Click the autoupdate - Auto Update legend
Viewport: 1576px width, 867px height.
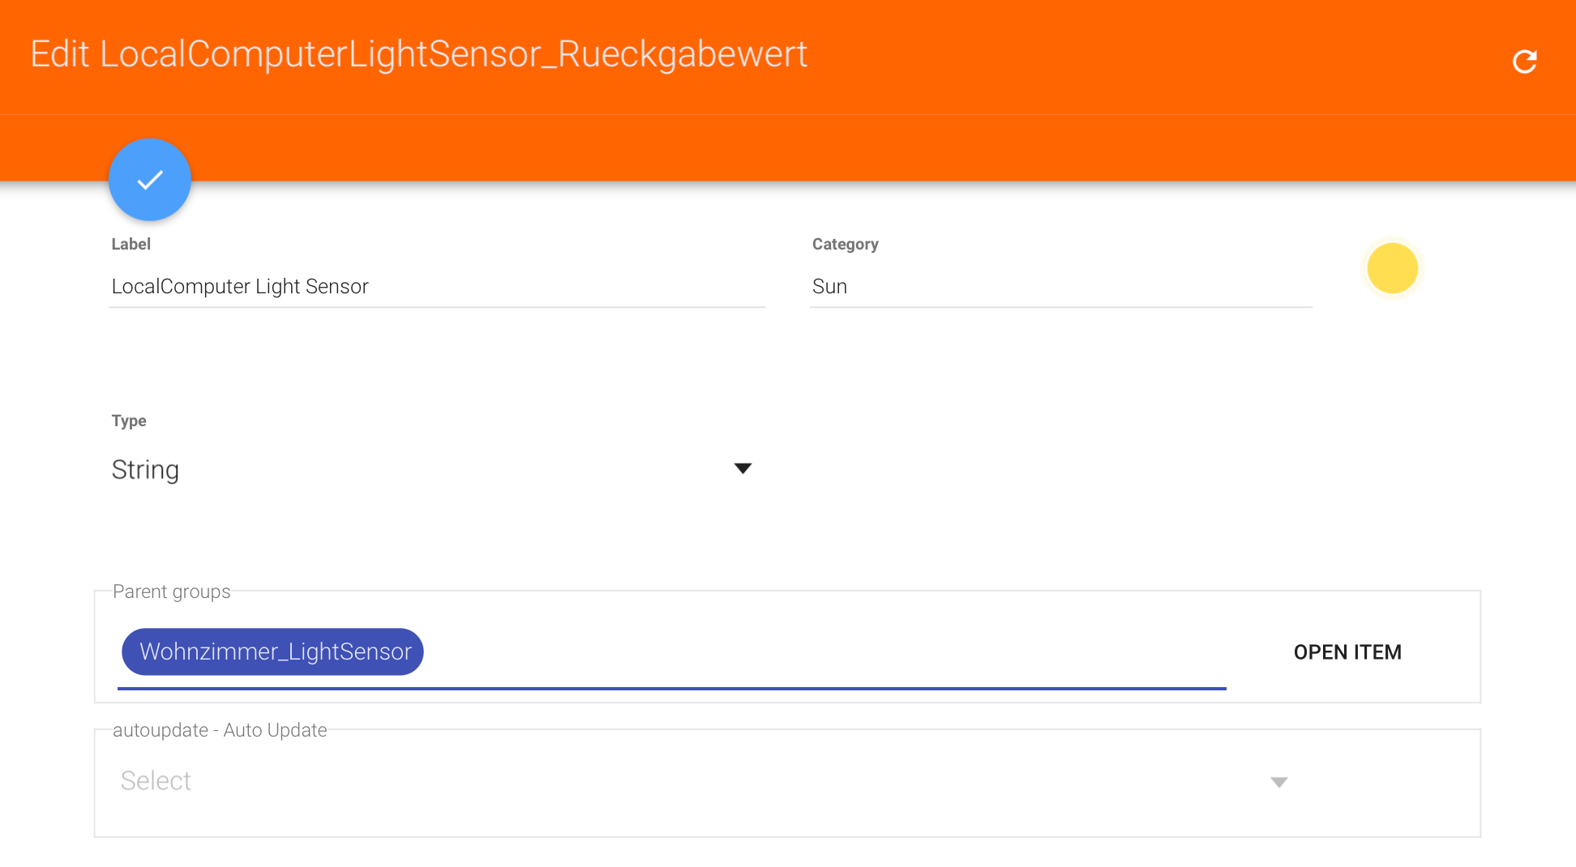220,730
